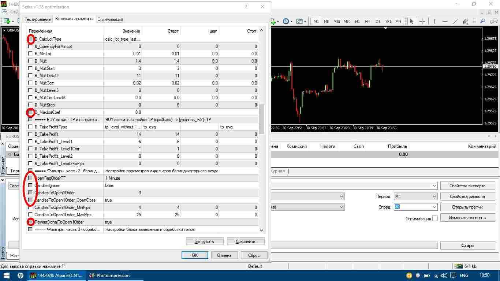Screen dimensions: 500x281
Task: Click the Спред value input field
Action: pos(413,207)
